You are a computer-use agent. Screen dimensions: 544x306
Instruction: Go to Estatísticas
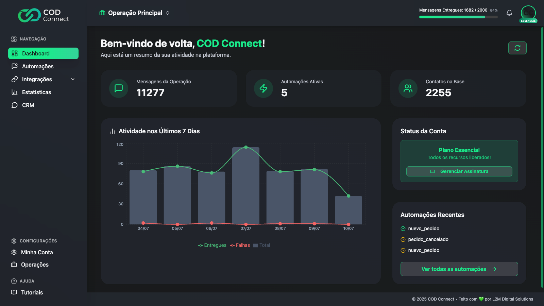pyautogui.click(x=43, y=92)
